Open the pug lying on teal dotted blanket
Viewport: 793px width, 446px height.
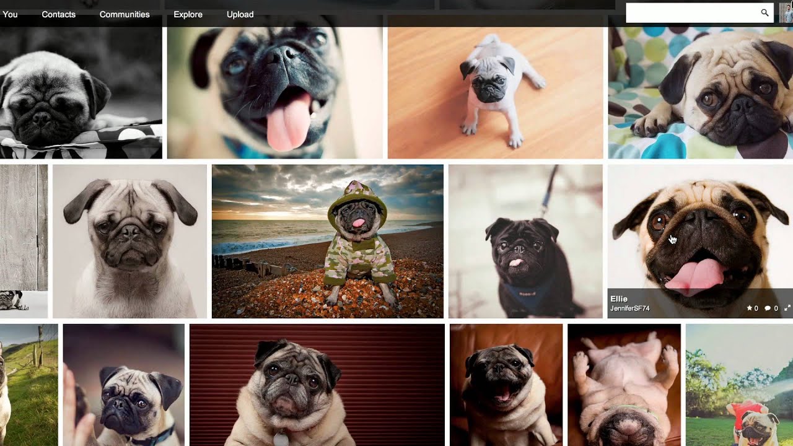[x=701, y=87]
